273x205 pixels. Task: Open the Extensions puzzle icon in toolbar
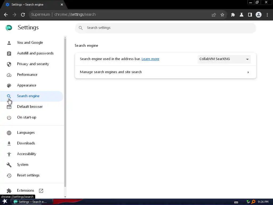pyautogui.click(x=233, y=15)
